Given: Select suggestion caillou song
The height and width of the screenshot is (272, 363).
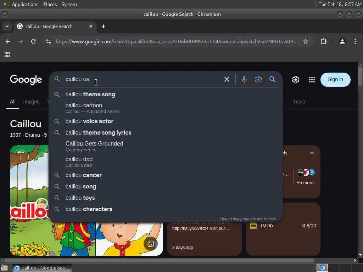Looking at the screenshot, I should click(x=166, y=186).
